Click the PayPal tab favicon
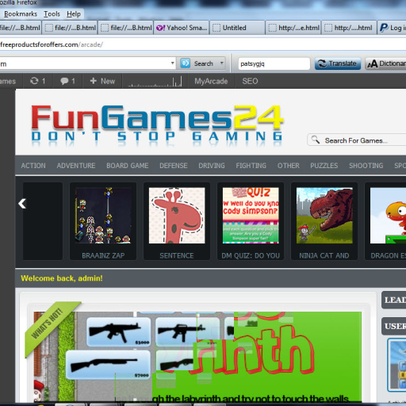406x406 pixels. pos(384,28)
